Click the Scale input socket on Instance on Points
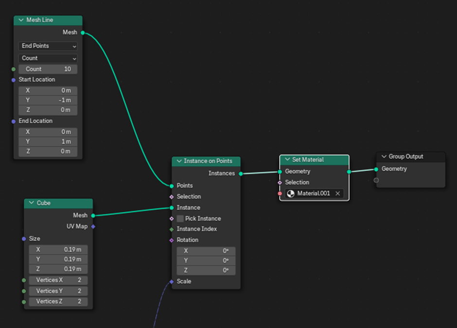457x328 pixels. point(172,281)
